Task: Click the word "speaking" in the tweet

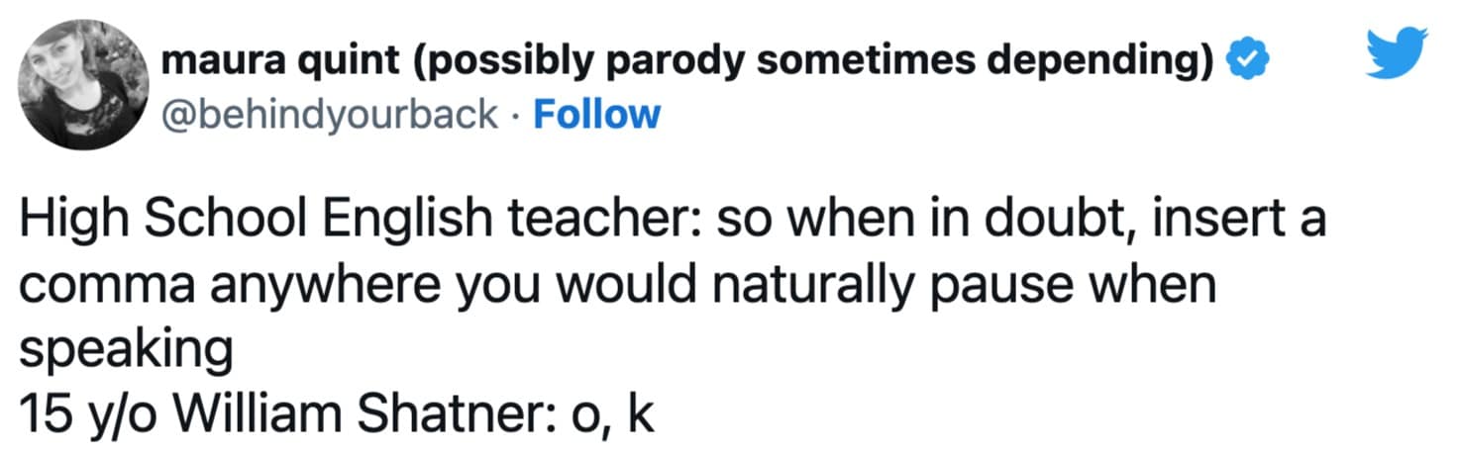Action: (x=124, y=348)
